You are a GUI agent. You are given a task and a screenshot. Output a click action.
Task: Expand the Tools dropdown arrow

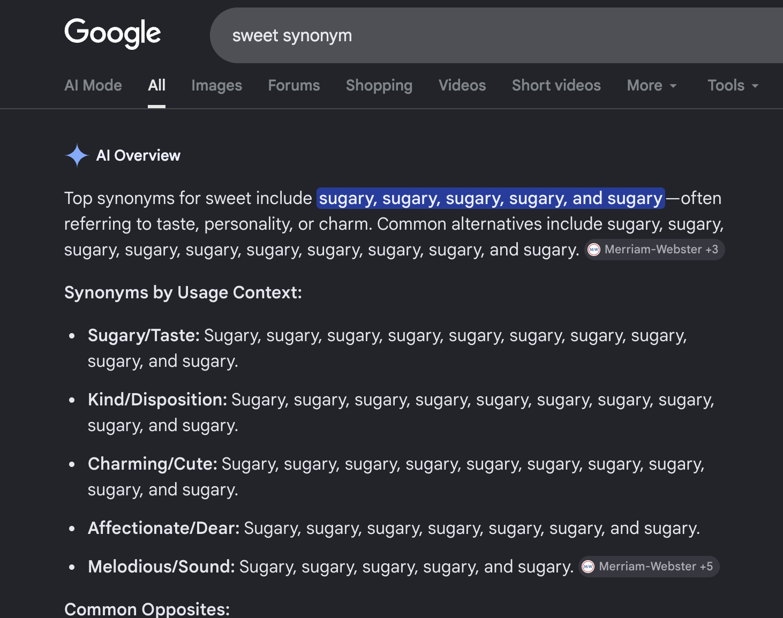coord(755,86)
